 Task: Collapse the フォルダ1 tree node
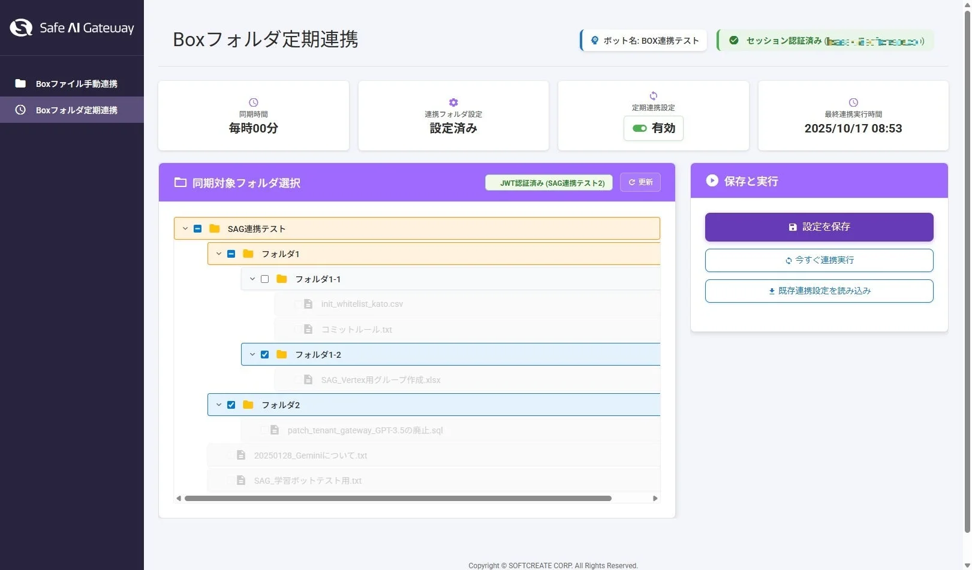coord(219,254)
